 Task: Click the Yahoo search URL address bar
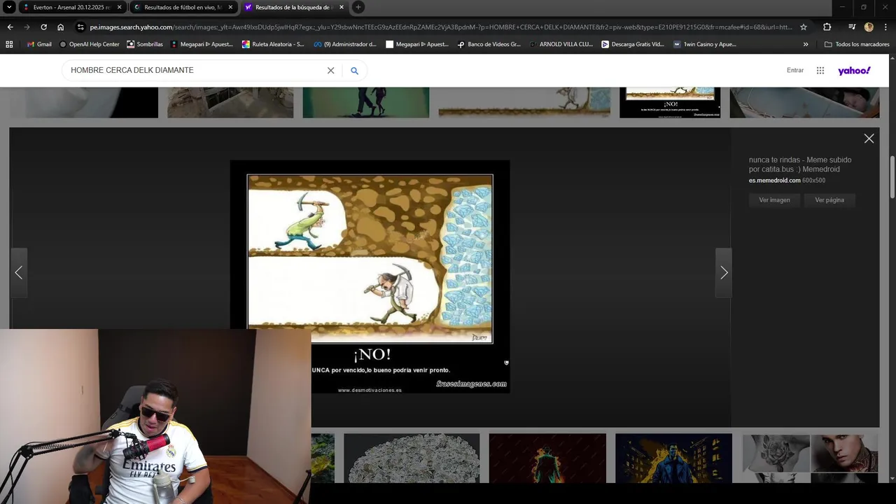click(x=441, y=27)
